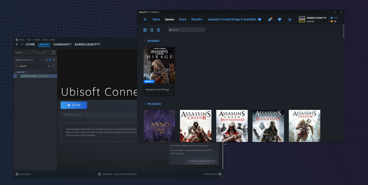Collapse the My Games section chevron
The height and width of the screenshot is (185, 368).
pyautogui.click(x=144, y=104)
